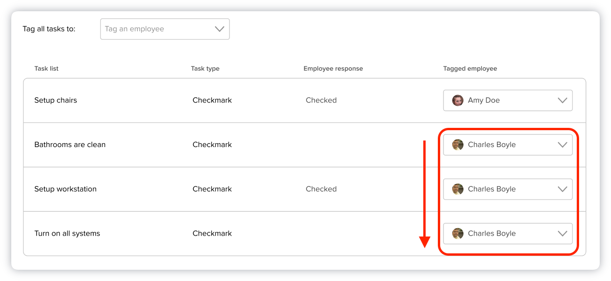Click the Tag an employee chevron arrow
The height and width of the screenshot is (281, 611).
(219, 29)
